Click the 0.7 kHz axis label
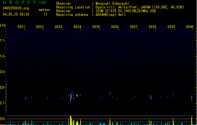Image resolution: width=197 pixels, height=125 pixels. click(2, 103)
